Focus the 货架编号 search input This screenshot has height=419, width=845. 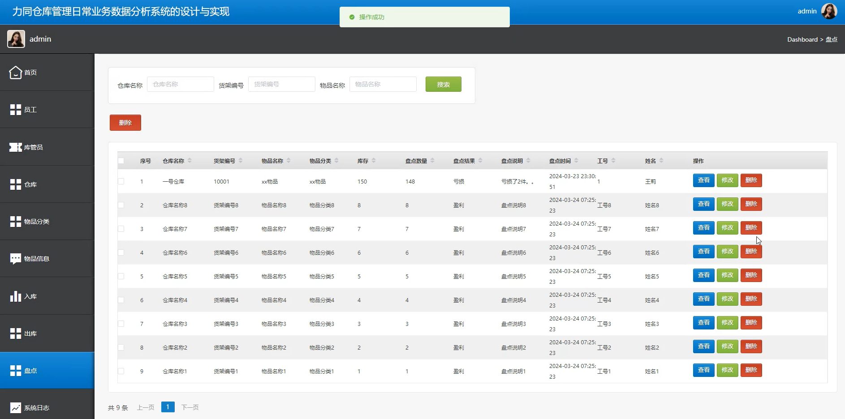(x=282, y=84)
